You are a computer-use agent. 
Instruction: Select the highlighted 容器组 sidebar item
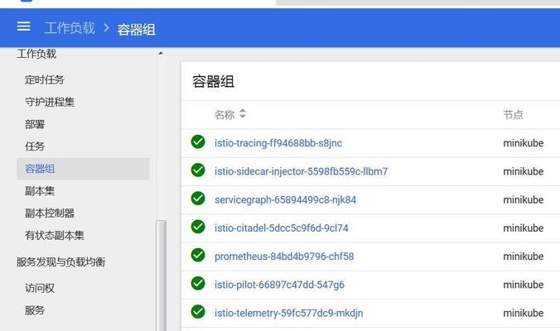pos(83,169)
